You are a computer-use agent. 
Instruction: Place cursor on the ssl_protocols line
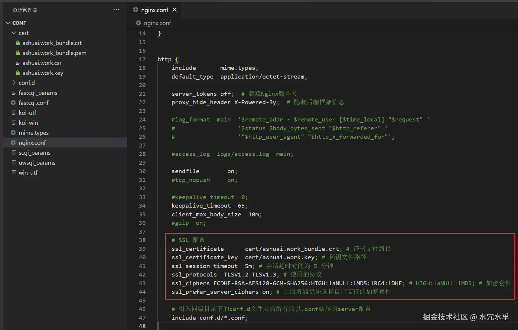point(246,274)
